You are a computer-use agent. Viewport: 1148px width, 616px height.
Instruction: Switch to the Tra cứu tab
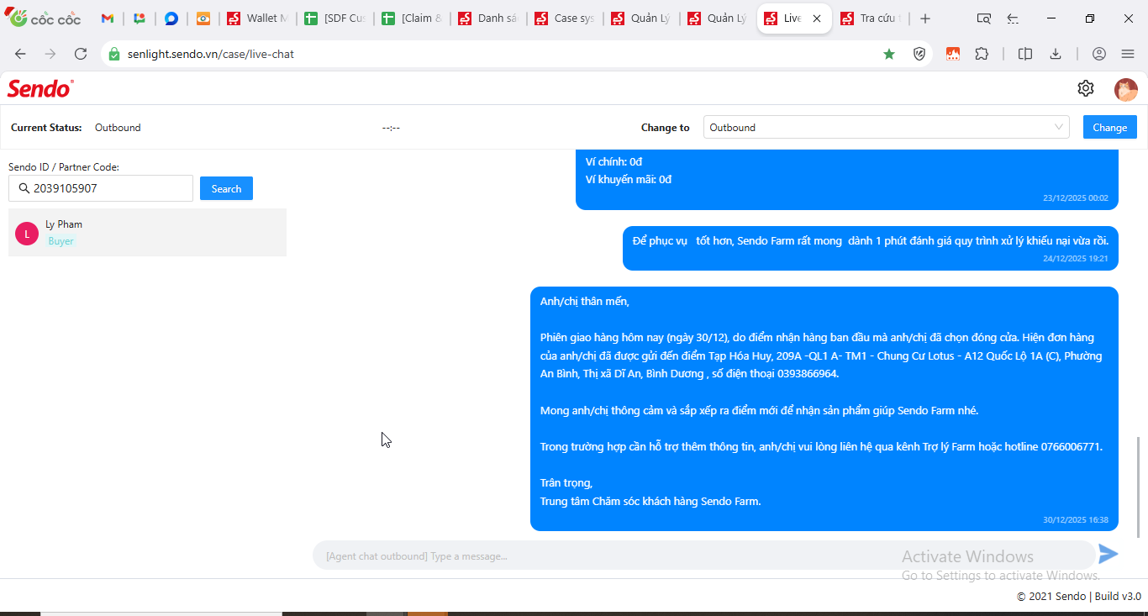[x=872, y=18]
